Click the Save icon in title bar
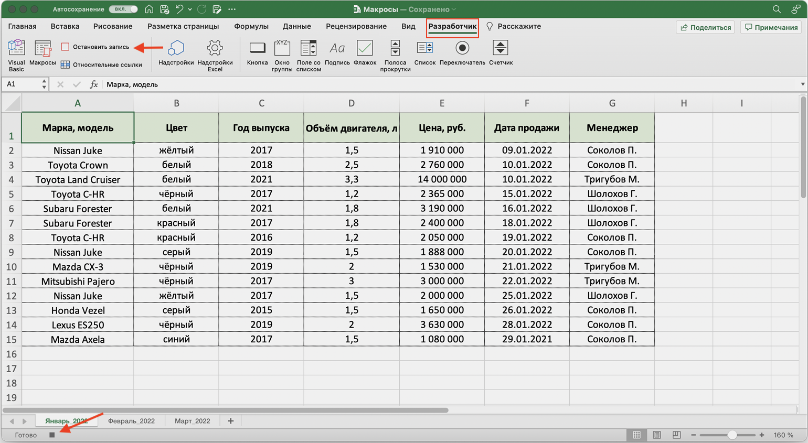 (164, 9)
